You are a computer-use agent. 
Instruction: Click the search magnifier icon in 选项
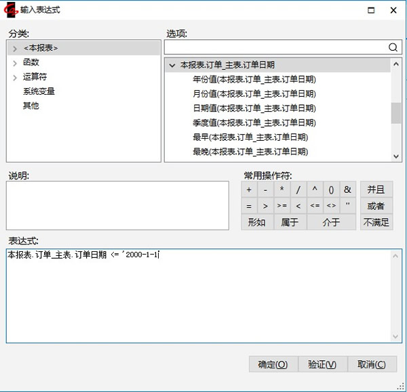point(393,47)
